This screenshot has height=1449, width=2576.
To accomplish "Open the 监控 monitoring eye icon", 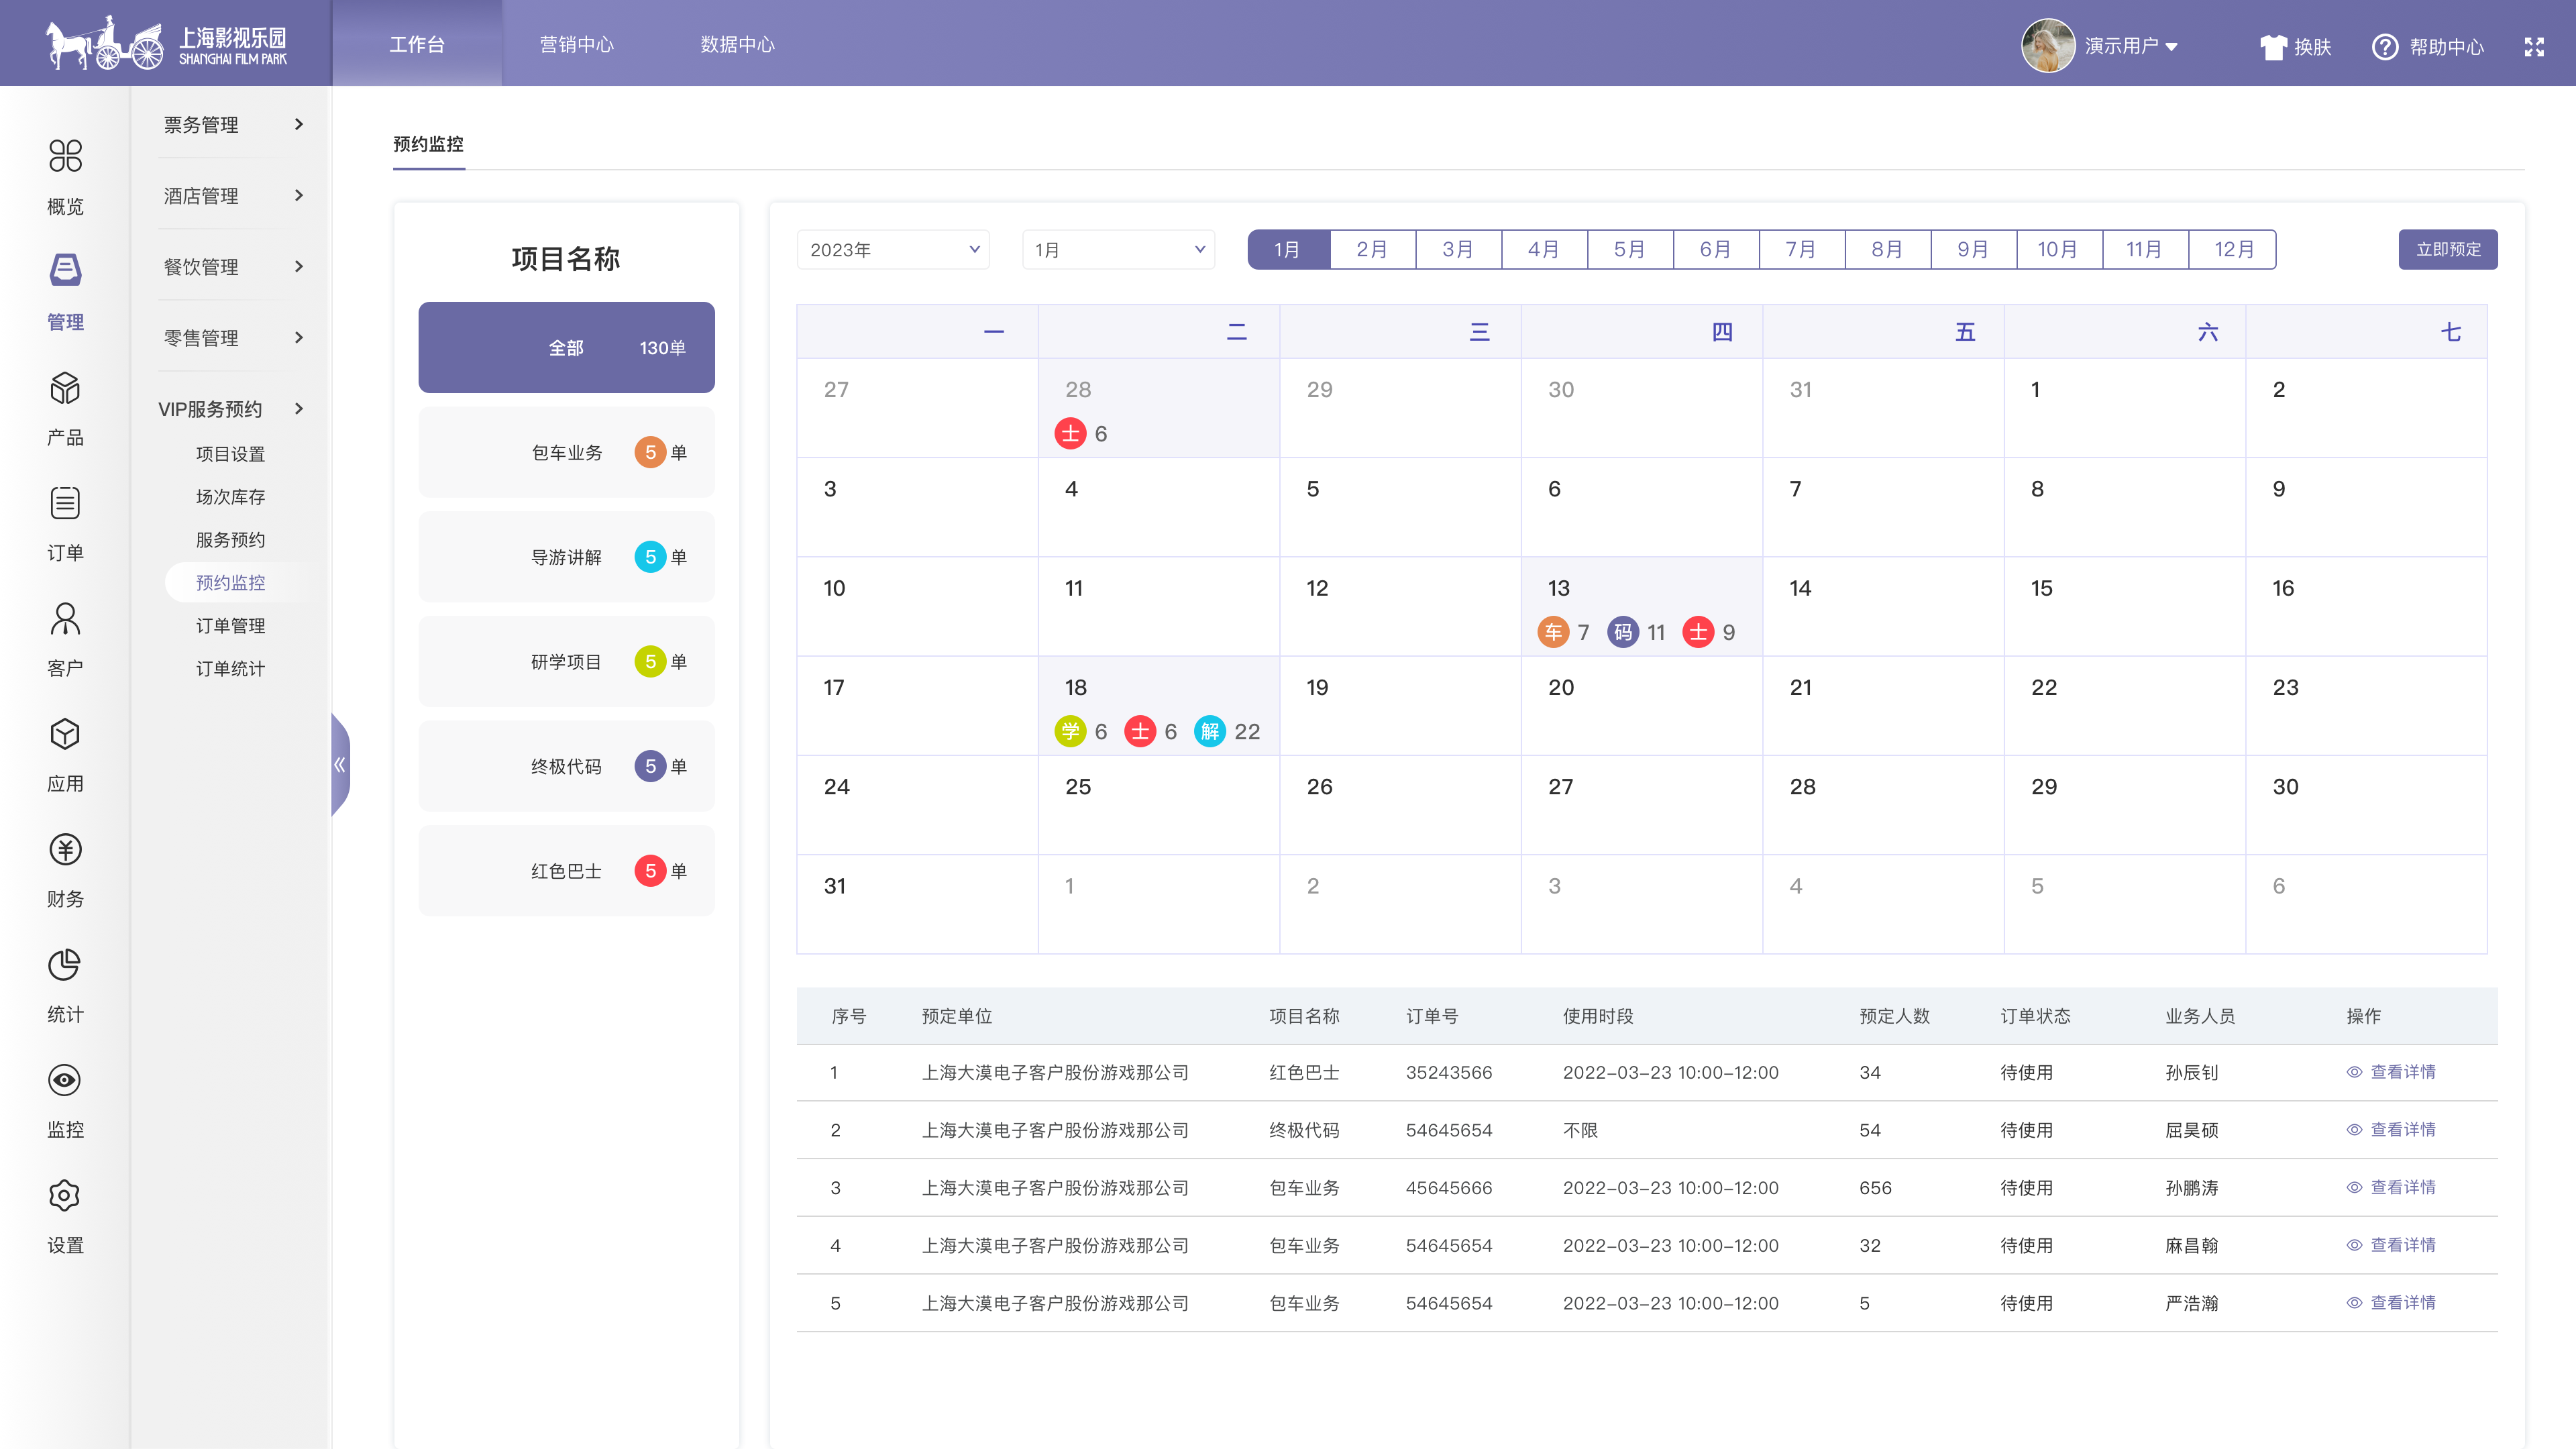I will point(65,1080).
